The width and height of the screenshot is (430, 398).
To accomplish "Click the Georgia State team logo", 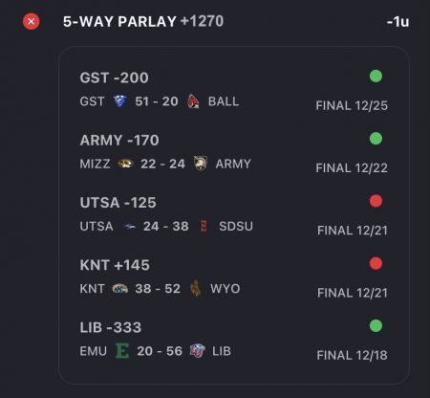I will click(120, 101).
